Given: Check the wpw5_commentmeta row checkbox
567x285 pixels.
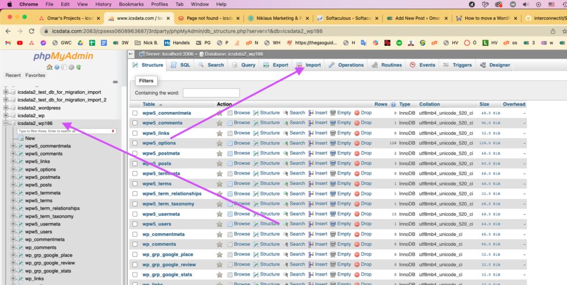Looking at the screenshot, I should click(135, 113).
